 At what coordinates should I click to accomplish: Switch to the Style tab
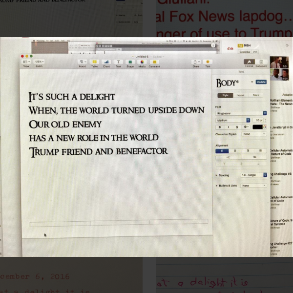coord(225,95)
